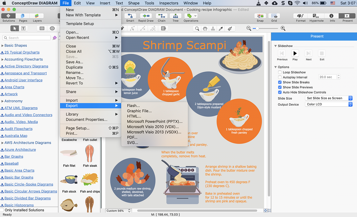This screenshot has width=357, height=217.
Task: Expand Astronomy library
Action: click(x=3, y=101)
